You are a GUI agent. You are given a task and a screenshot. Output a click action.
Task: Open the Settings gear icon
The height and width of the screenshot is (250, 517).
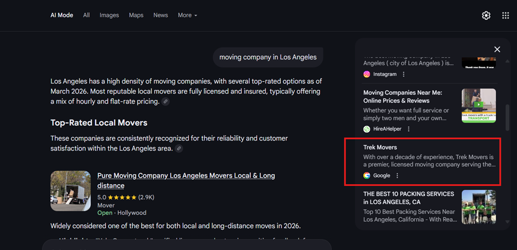(x=486, y=15)
